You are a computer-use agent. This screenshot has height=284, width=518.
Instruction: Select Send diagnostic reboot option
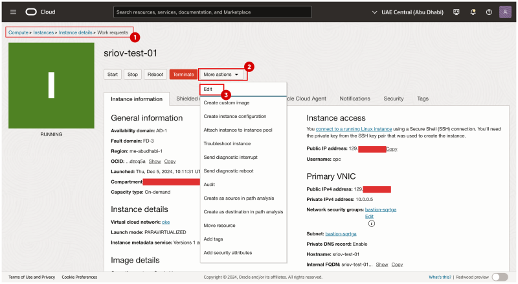[228, 171]
